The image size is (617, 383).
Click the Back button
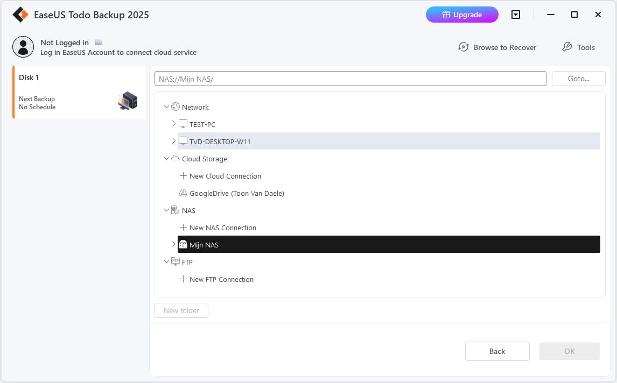pyautogui.click(x=497, y=351)
